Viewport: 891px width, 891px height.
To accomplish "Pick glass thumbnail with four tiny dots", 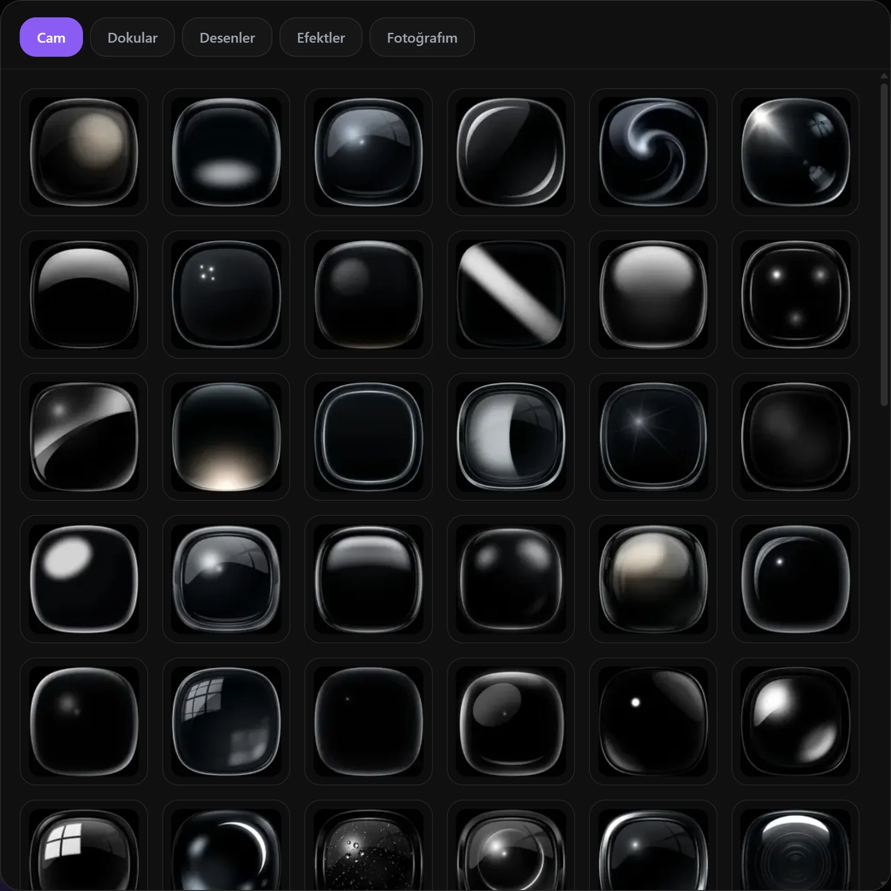I will [x=227, y=294].
